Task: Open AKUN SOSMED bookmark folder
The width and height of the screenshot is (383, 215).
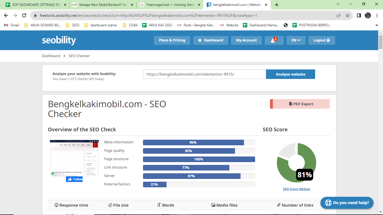Action: pos(42,25)
